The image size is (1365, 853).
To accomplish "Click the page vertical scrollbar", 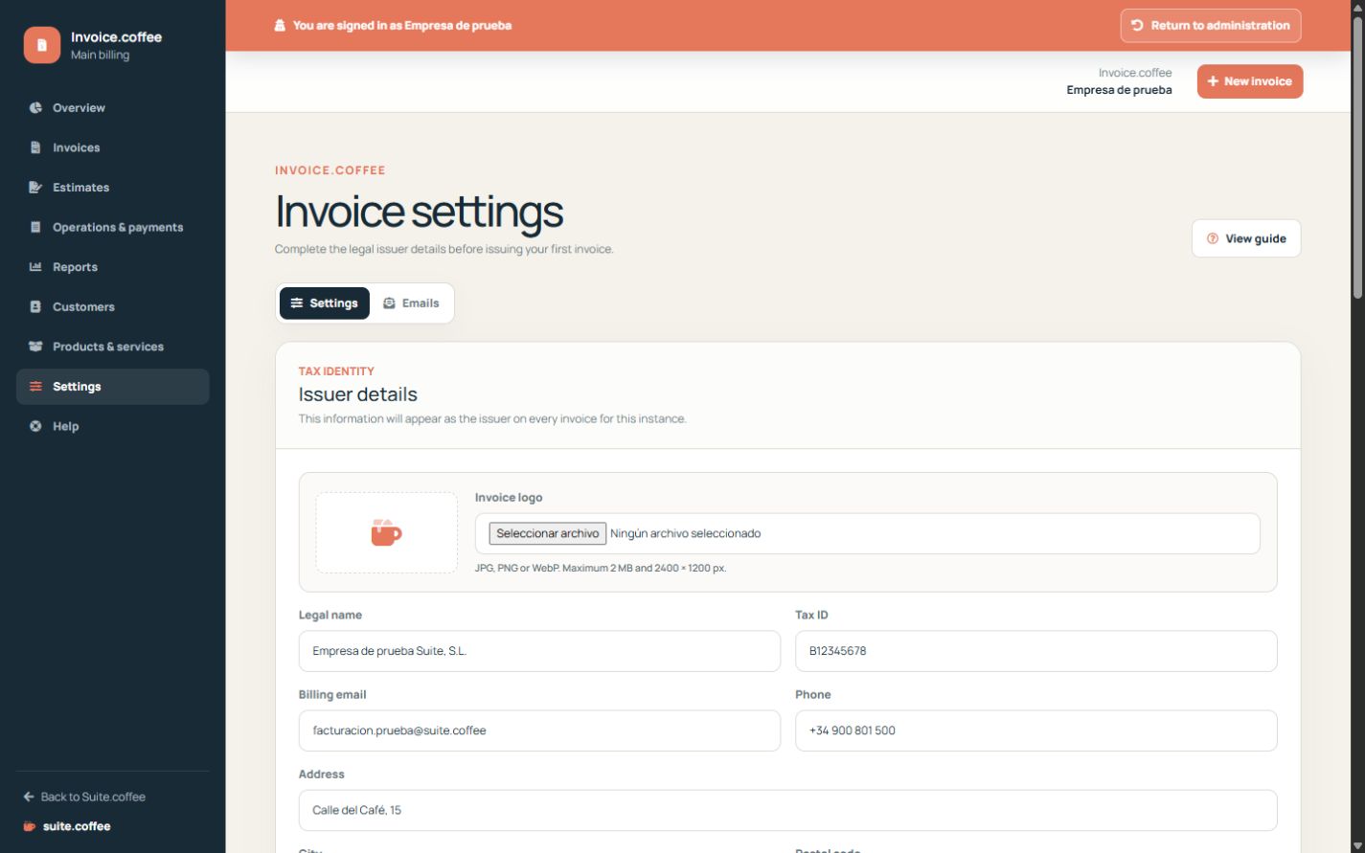I will [1357, 158].
